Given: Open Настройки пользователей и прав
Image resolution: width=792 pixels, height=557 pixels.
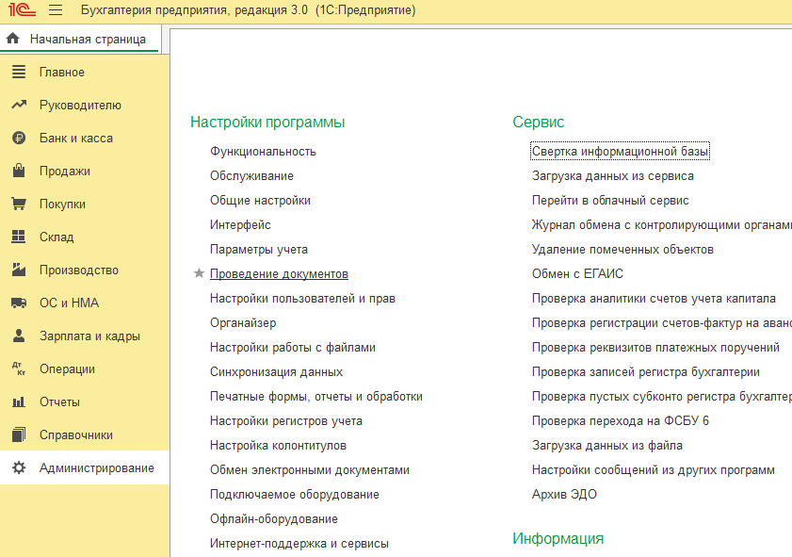Looking at the screenshot, I should coord(302,298).
